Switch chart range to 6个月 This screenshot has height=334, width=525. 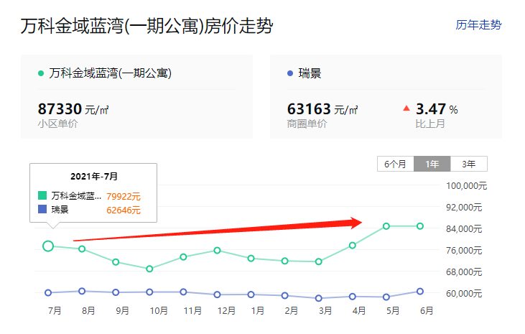point(396,164)
